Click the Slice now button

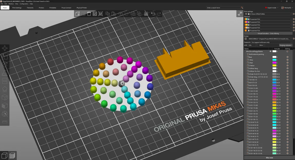(x=269, y=158)
